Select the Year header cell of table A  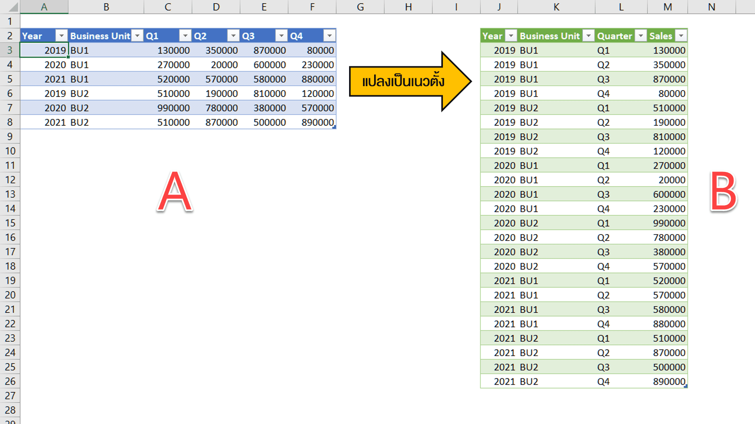click(x=36, y=35)
